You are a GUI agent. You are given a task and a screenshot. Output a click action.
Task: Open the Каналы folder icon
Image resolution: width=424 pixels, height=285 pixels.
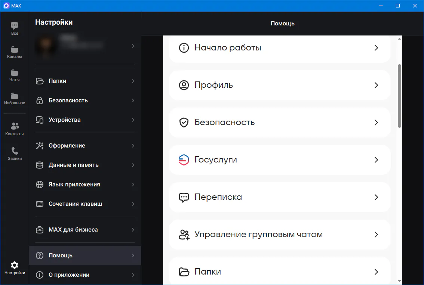(15, 50)
